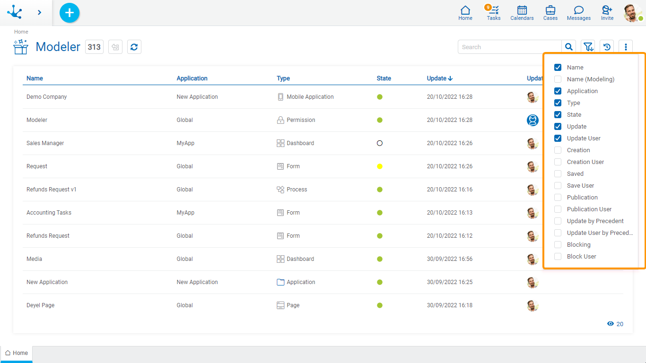
Task: Sort by Type column header
Action: [283, 78]
